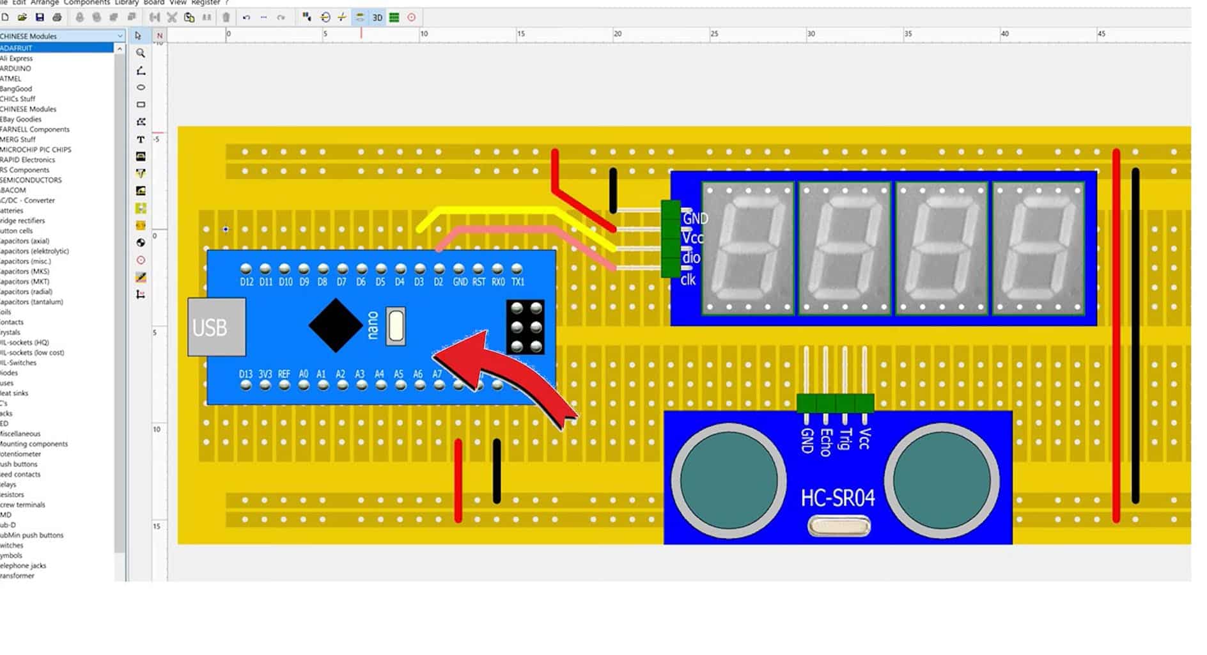Select the zoom magnifier tool
Viewport: 1207px width, 655px height.
pyautogui.click(x=141, y=53)
